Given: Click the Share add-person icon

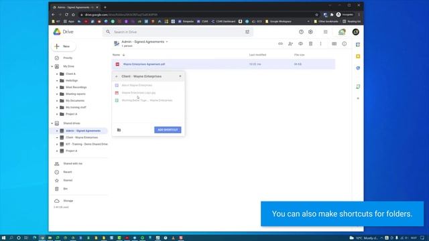Looking at the screenshot, I should pyautogui.click(x=290, y=44).
